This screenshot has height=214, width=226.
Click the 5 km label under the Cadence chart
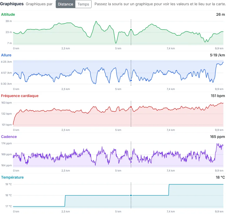(x=118, y=170)
